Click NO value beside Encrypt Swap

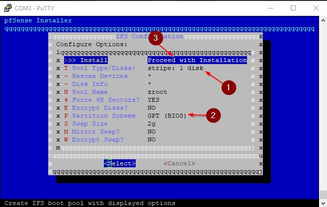[152, 139]
